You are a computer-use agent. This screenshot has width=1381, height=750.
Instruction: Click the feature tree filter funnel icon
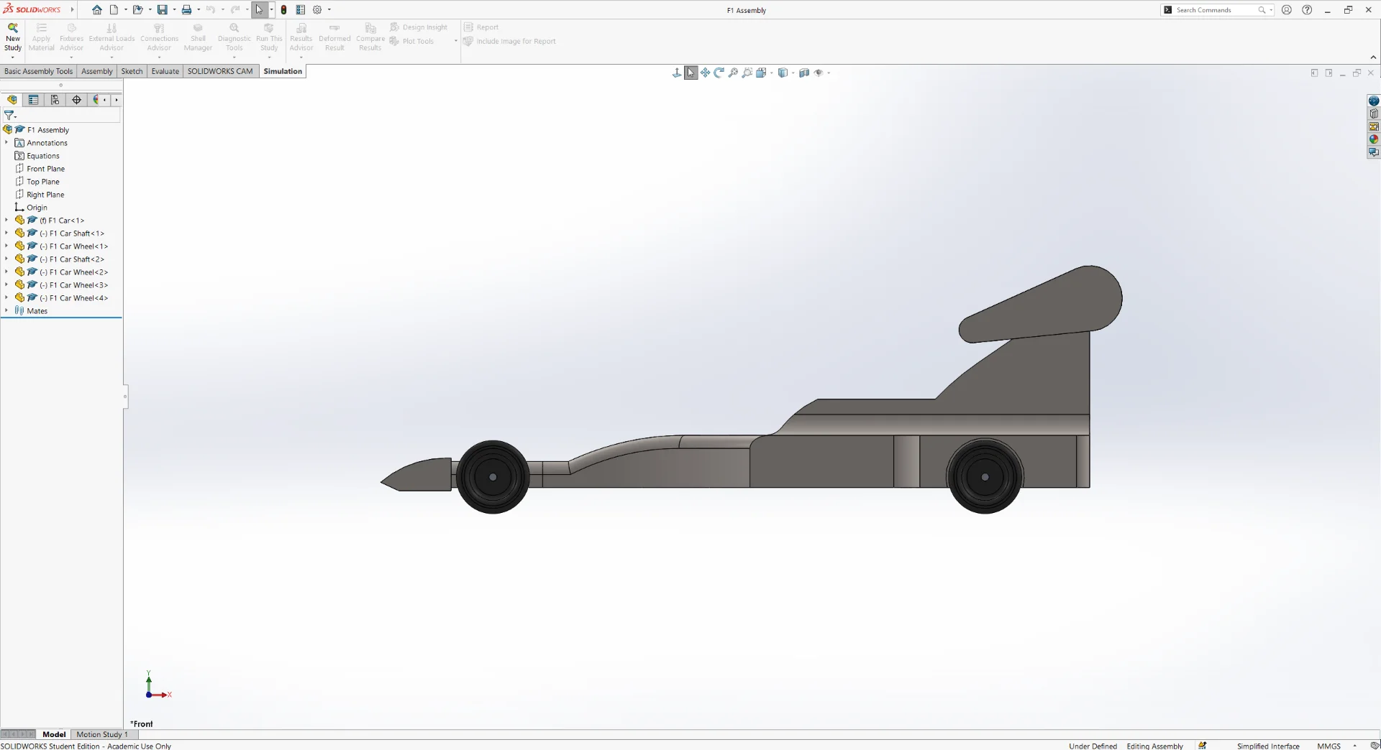9,115
